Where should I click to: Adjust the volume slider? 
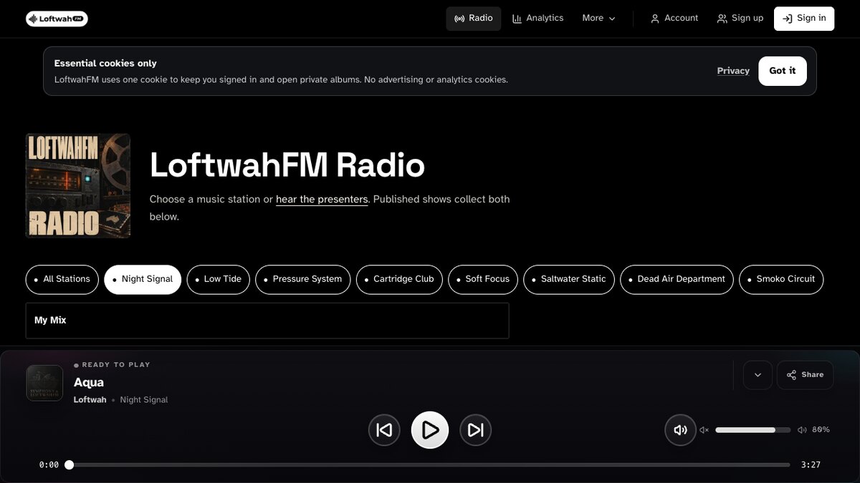[x=753, y=430]
